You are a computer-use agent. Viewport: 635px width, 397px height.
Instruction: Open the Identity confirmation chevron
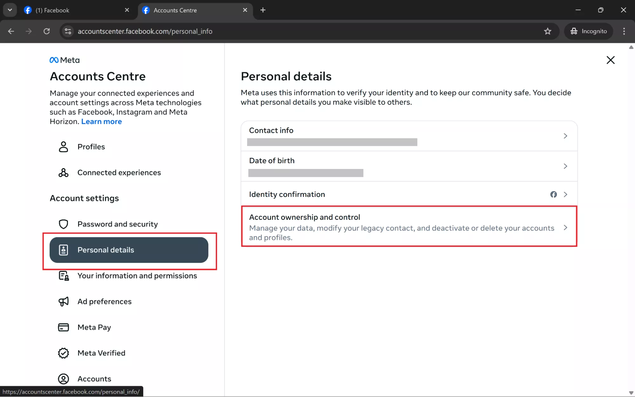tap(565, 194)
